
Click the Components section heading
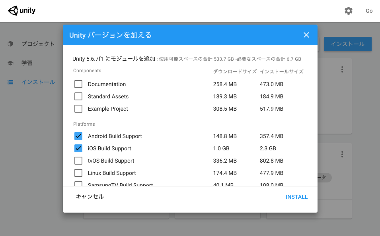tap(87, 71)
